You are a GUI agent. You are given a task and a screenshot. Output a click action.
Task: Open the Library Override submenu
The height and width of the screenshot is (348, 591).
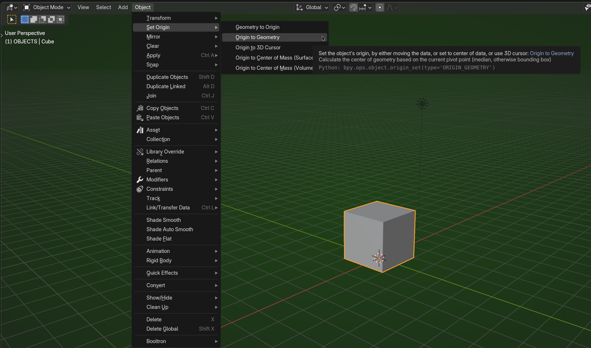[x=165, y=152]
